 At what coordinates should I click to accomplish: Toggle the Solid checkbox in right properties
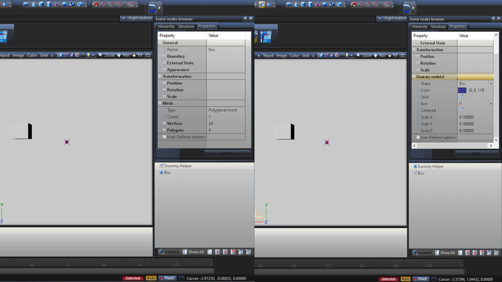point(461,96)
